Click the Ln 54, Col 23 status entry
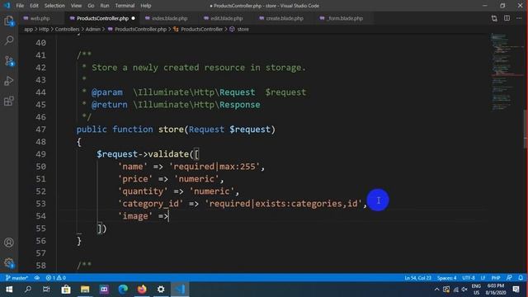528x297 pixels. [418, 278]
